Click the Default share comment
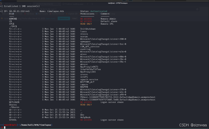The height and width of the screenshot is (129, 209). tap(109, 21)
